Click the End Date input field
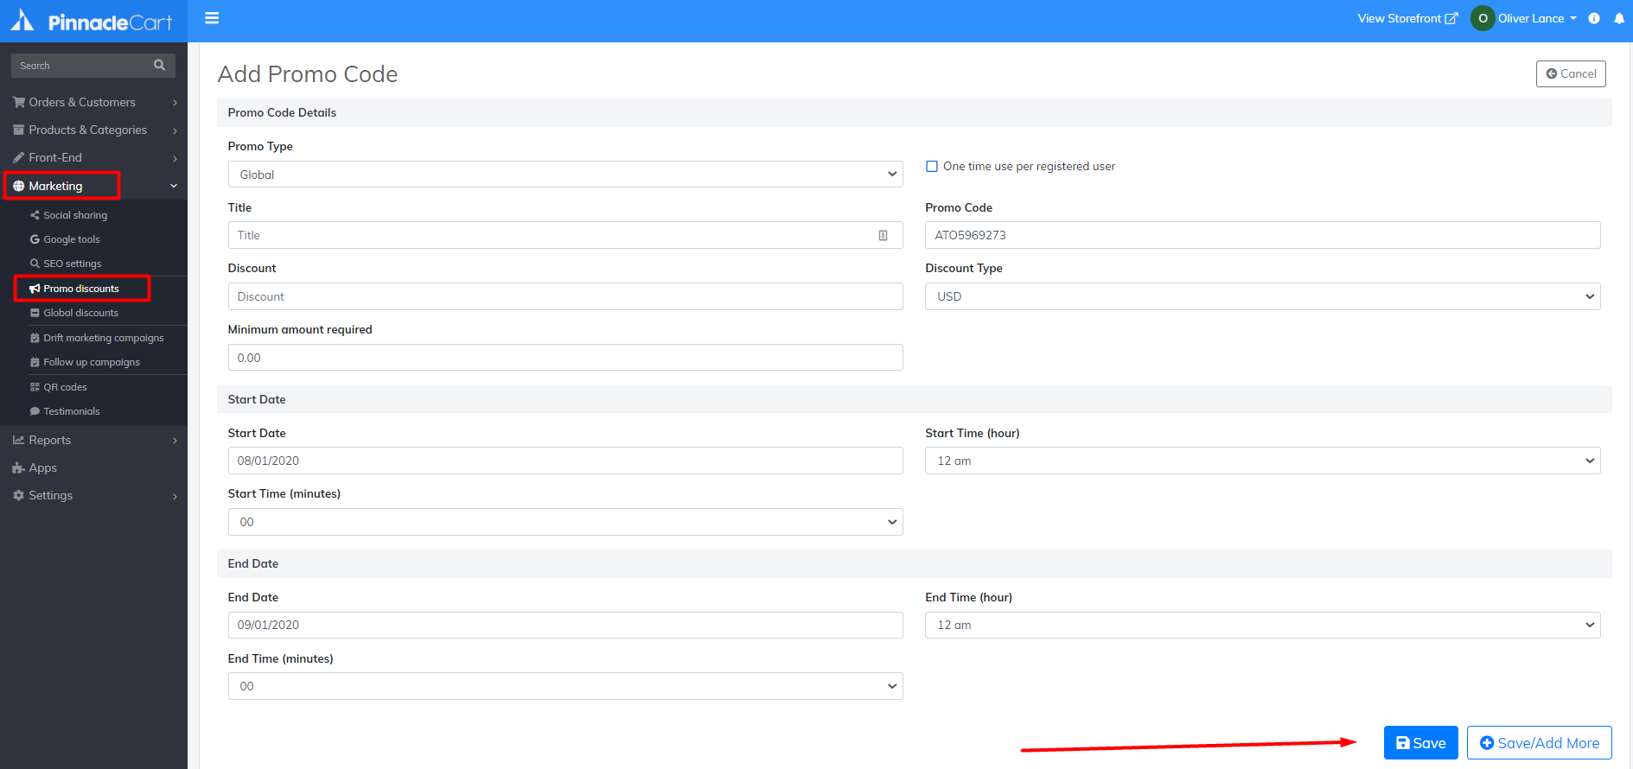The image size is (1633, 769). [x=565, y=625]
